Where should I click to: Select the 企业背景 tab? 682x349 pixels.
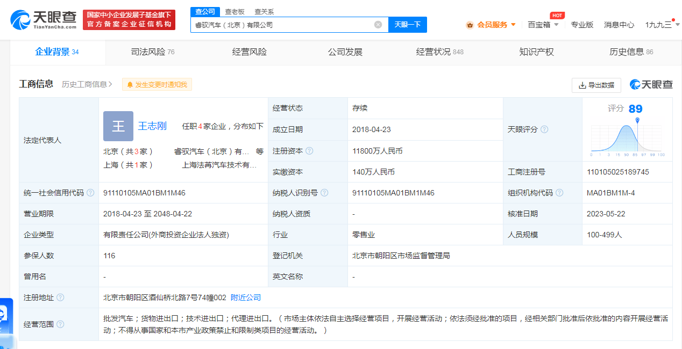point(57,52)
